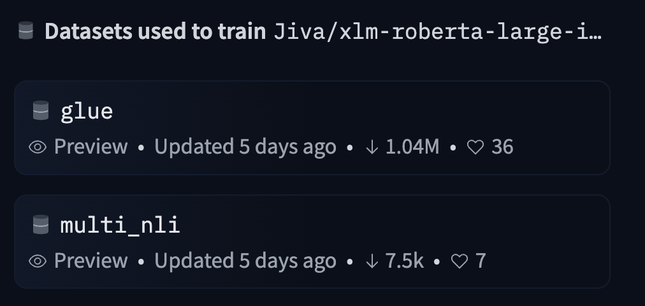
Task: Select the Preview label on multi_nli card
Action: click(91, 261)
